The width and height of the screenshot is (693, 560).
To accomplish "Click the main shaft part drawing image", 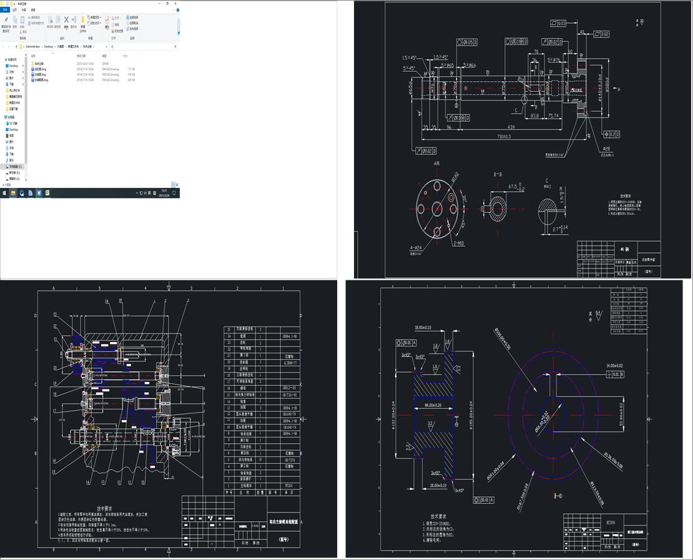I will coord(523,140).
